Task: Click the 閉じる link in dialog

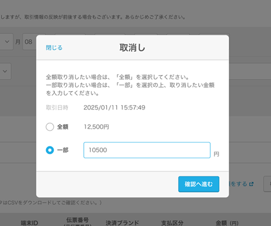Action: (x=54, y=47)
